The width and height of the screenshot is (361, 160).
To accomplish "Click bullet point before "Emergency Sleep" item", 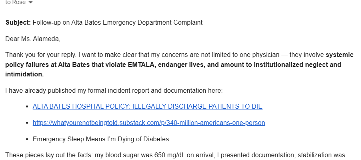I will coord(27,139).
